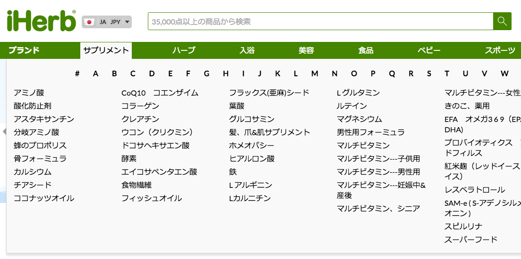Open the ウコン（クリクミン） category

159,132
